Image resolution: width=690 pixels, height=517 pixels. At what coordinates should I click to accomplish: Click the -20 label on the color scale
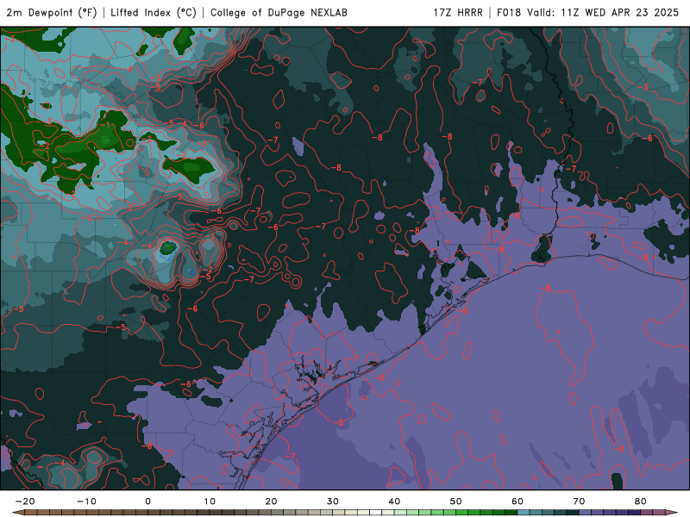click(25, 501)
